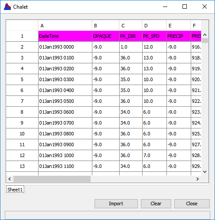Click the horizontal scrollbar left arrow

click(10, 179)
